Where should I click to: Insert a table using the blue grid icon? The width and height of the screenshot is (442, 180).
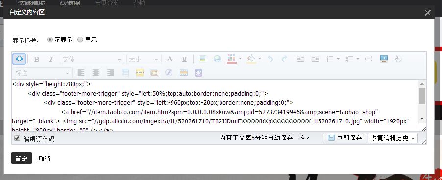125,73
